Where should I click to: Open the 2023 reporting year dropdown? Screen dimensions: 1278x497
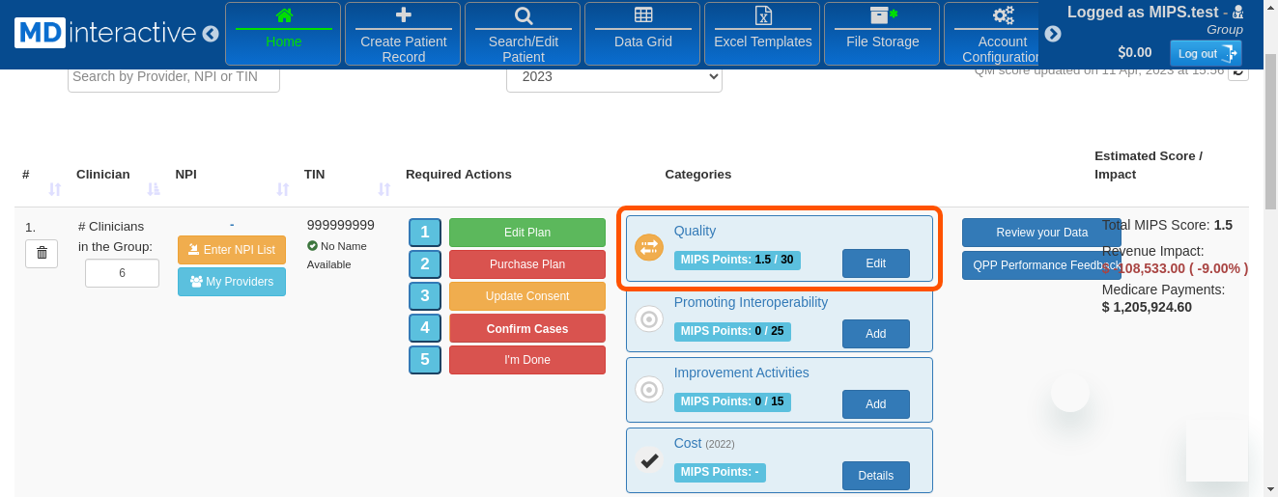[x=613, y=76]
